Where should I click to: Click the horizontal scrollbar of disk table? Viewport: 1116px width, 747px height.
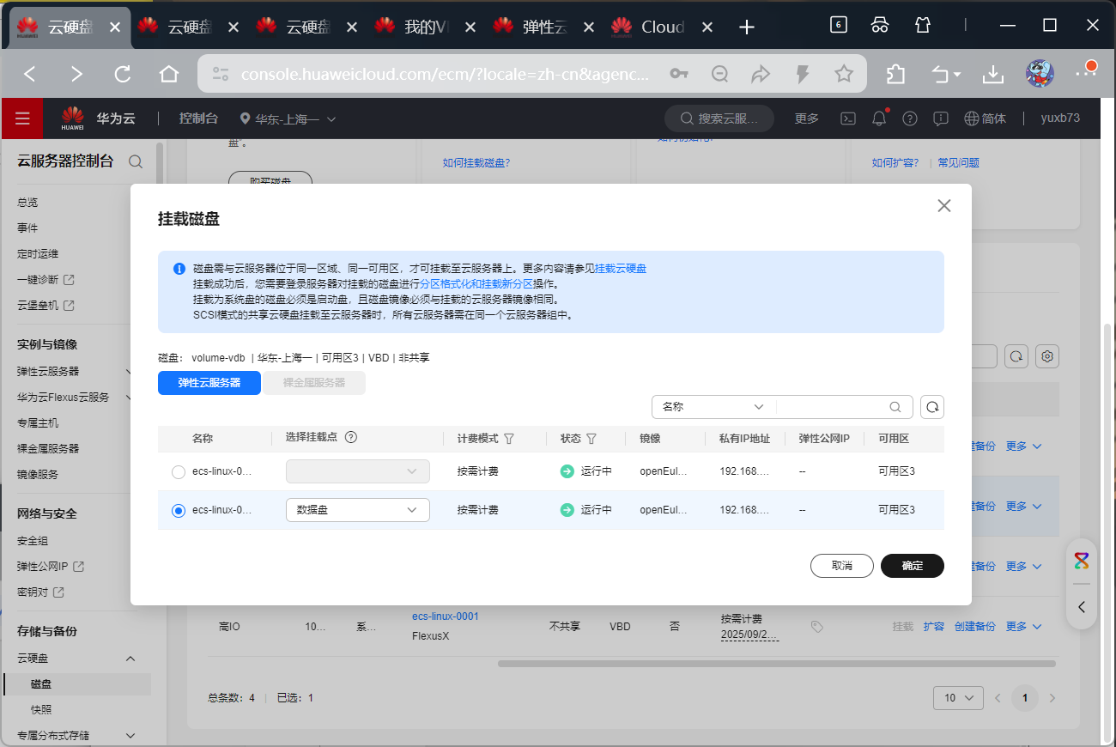coord(776,664)
